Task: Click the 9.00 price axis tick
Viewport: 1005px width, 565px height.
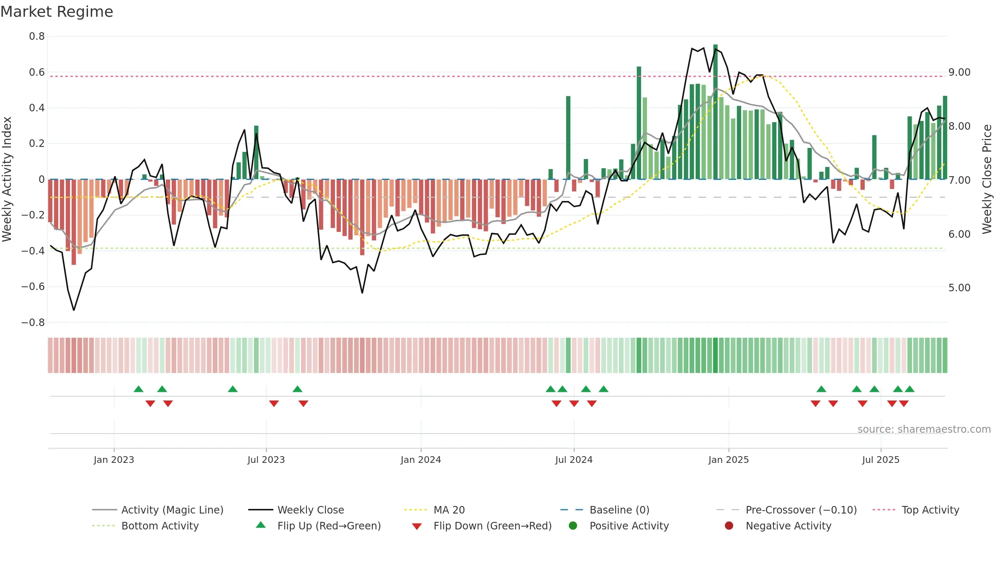Action: 959,72
